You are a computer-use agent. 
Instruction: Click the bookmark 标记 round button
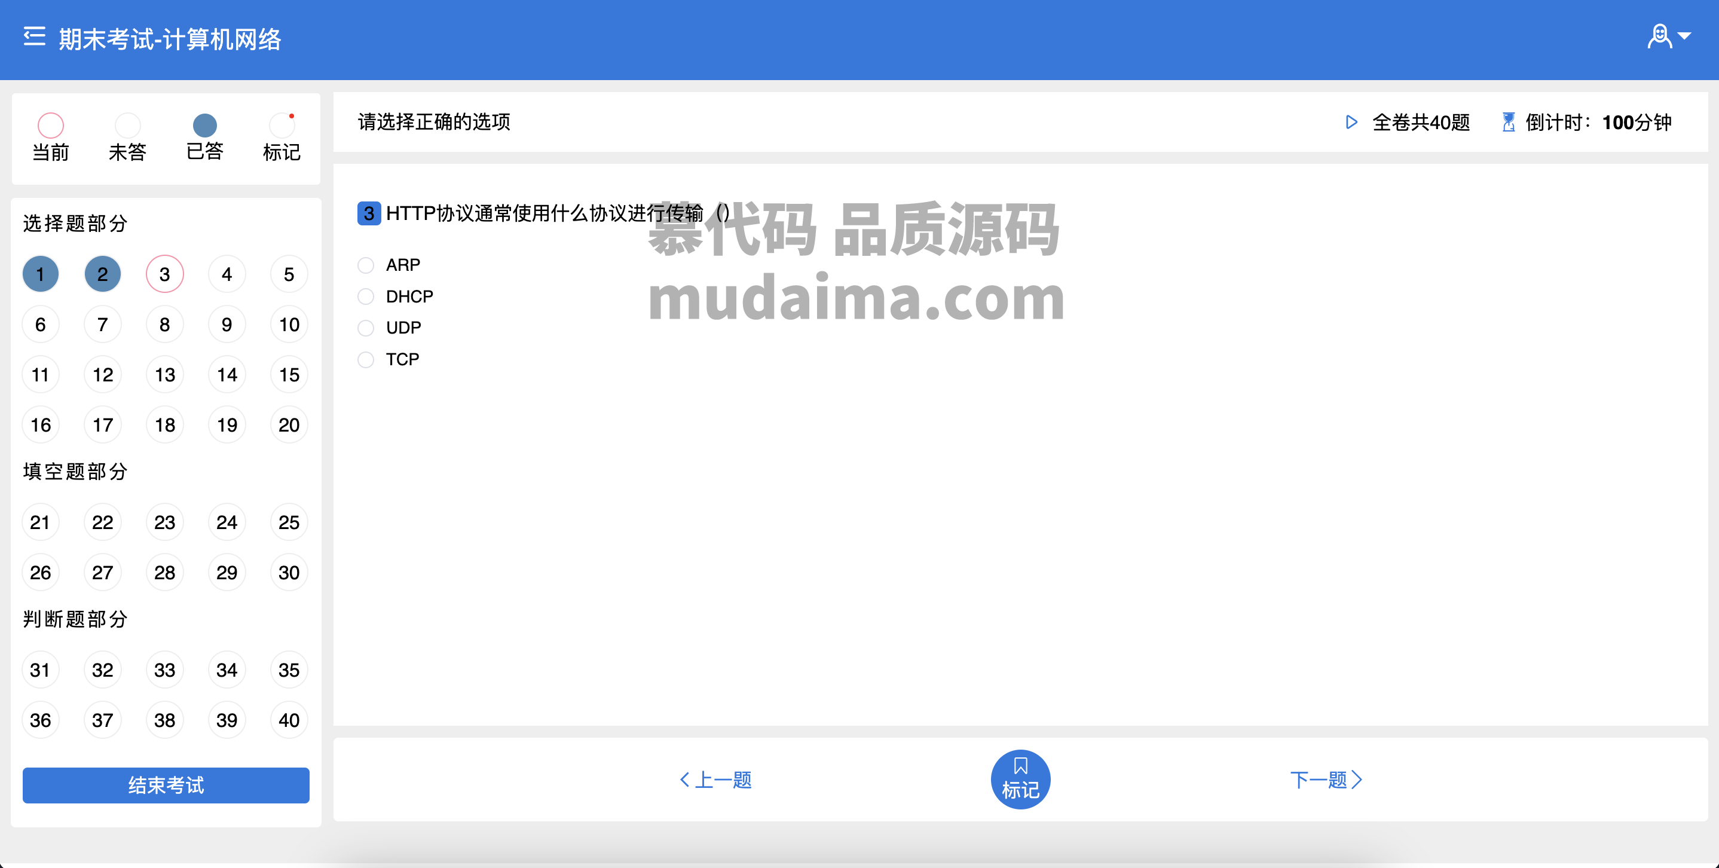[1020, 778]
